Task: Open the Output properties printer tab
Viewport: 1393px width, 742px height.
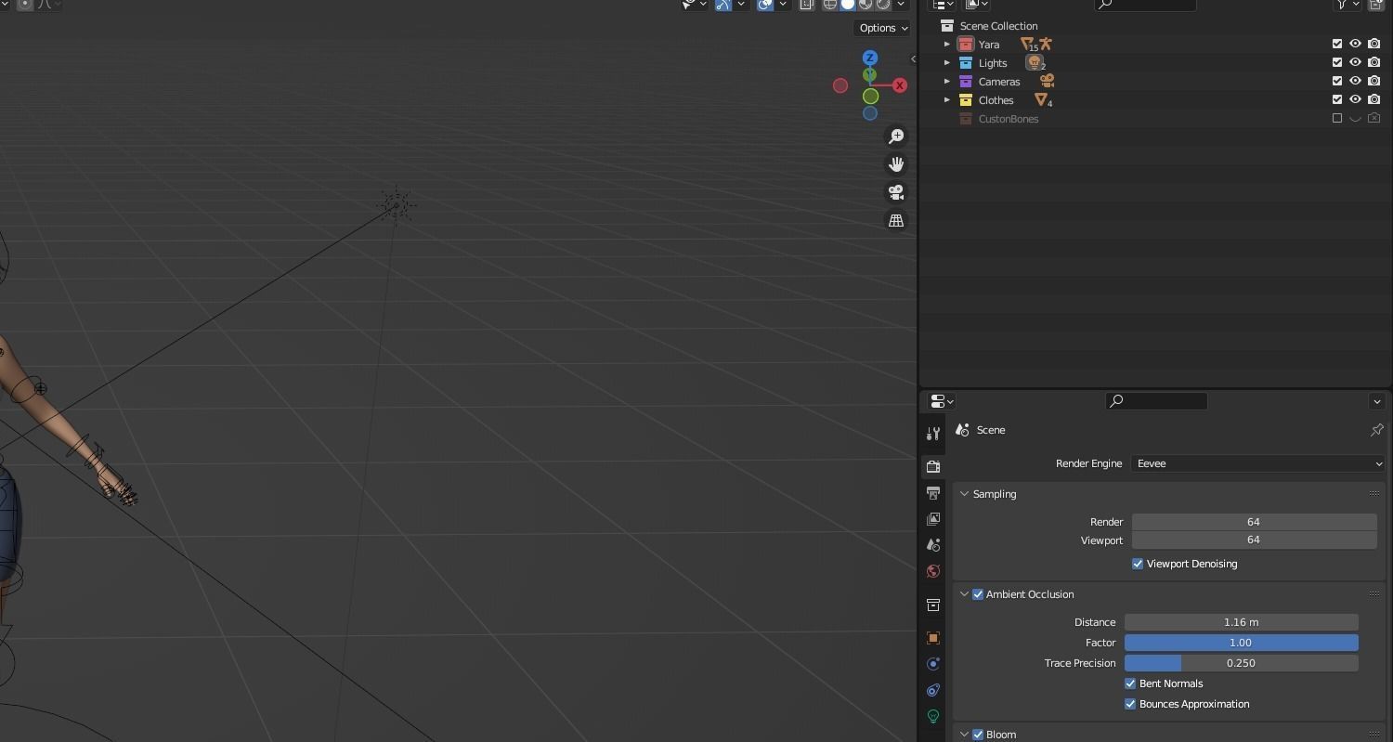Action: coord(933,493)
